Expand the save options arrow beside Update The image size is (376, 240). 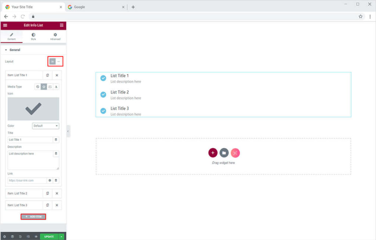point(61,237)
